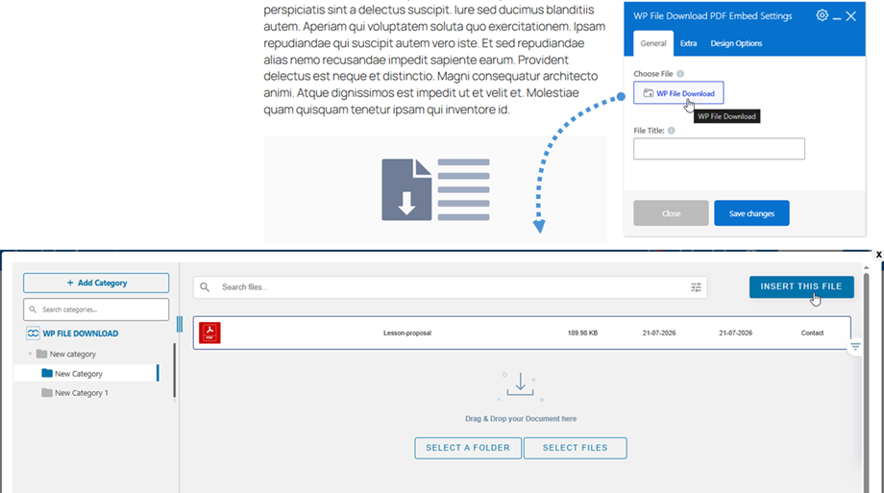Click the Contact cell in file row
Screen dimensions: 884x493
coord(812,333)
